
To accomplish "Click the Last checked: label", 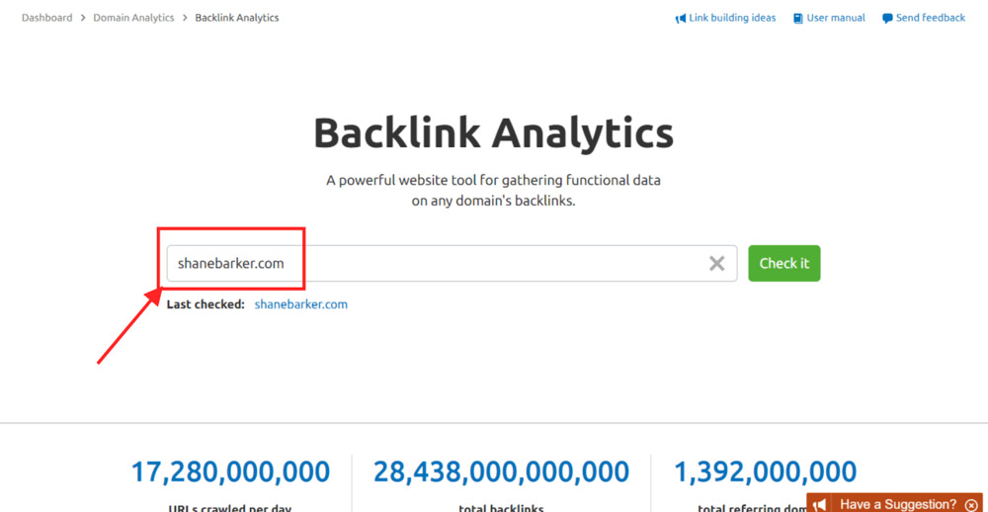I will click(x=206, y=304).
